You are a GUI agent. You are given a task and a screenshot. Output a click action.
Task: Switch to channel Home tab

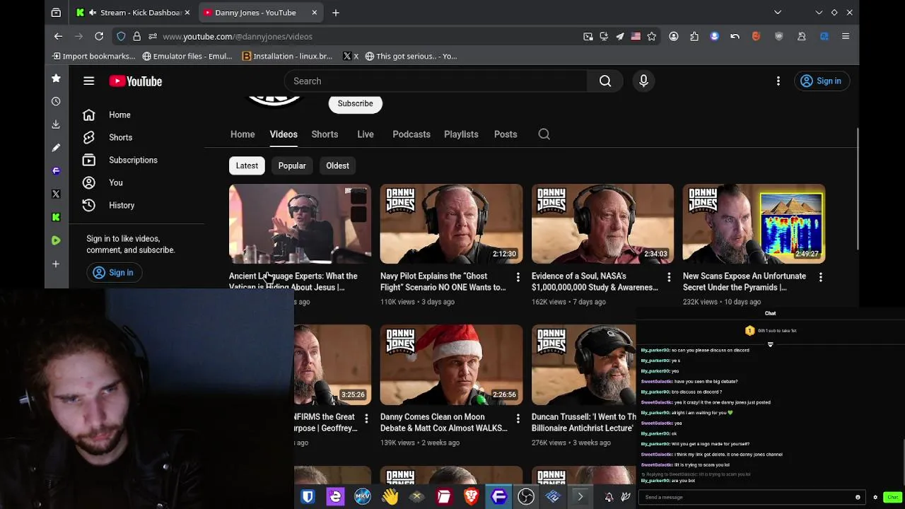[x=243, y=134]
